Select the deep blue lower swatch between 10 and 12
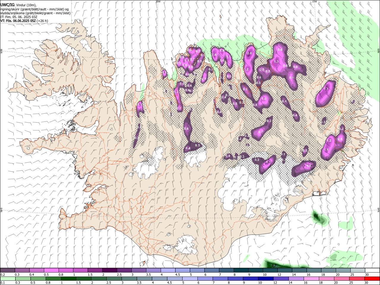Screen dimensions: 380x285 pyautogui.click(x=266, y=278)
